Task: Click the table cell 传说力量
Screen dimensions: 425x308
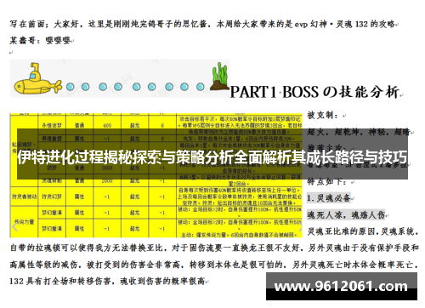Action: click(24, 222)
